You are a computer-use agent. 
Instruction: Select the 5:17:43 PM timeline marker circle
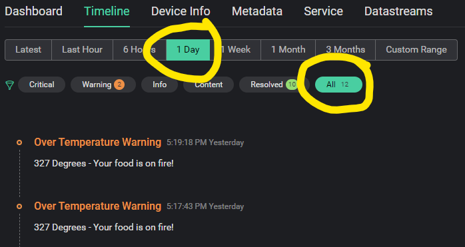point(19,206)
